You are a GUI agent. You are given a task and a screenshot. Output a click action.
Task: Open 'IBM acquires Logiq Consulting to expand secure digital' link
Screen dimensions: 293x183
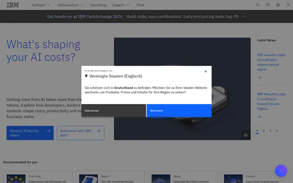271,62
